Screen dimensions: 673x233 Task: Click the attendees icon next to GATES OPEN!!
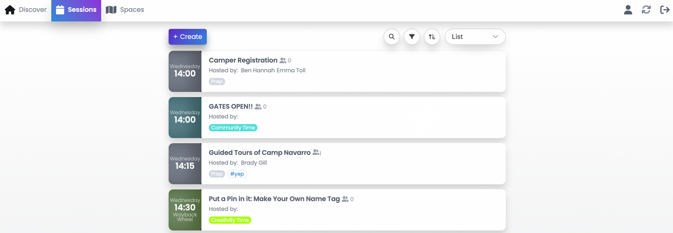point(258,107)
